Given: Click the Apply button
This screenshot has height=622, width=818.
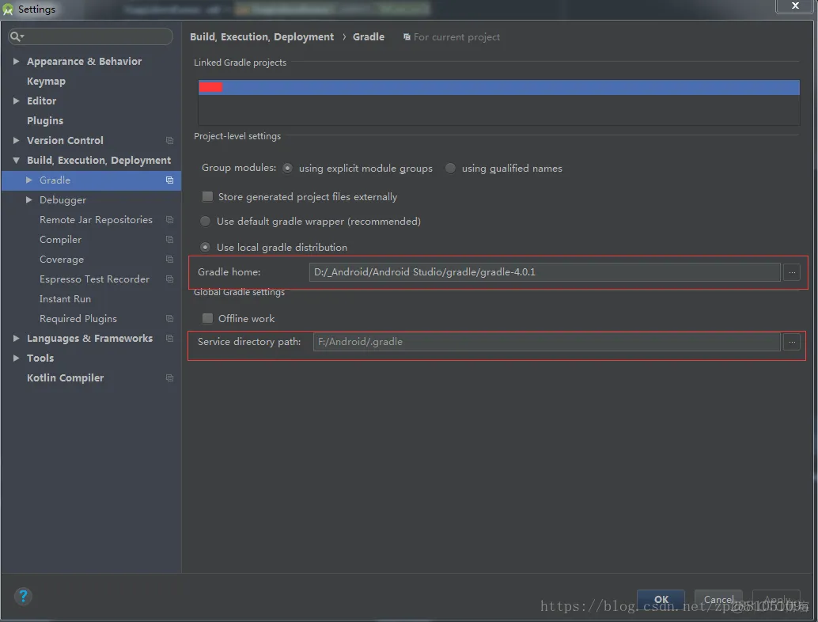Looking at the screenshot, I should pos(776,600).
